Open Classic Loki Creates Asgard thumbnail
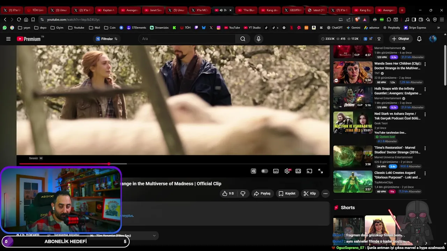This screenshot has width=447, height=251. [x=353, y=181]
